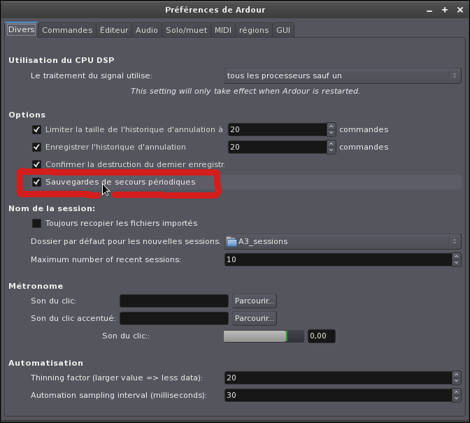This screenshot has width=470, height=423.
Task: Switch to the régions tab
Action: [254, 30]
